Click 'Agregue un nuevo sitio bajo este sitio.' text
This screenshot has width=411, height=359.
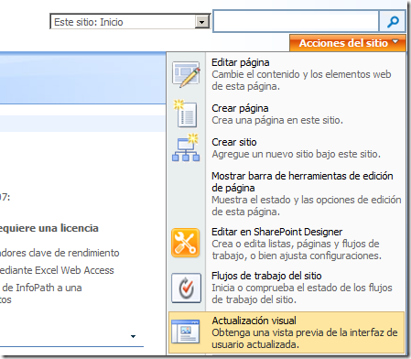click(x=297, y=154)
